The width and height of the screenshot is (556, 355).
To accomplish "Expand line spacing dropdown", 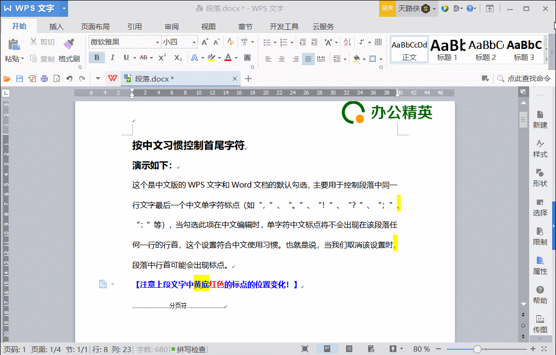I will 345,59.
